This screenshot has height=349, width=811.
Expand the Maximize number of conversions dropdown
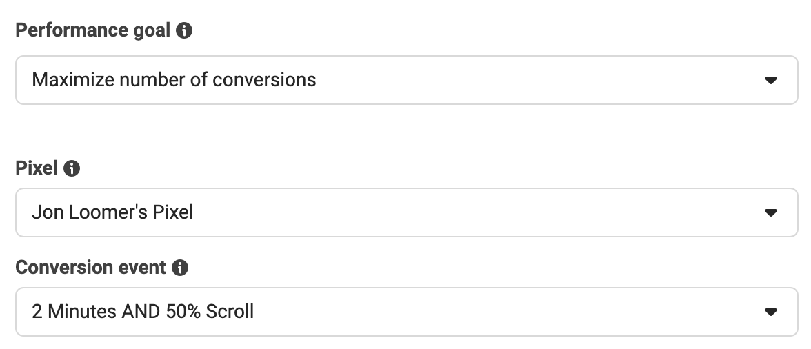click(x=407, y=80)
